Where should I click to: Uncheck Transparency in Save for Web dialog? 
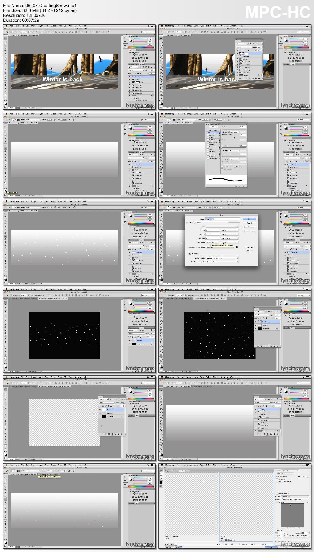tap(277, 476)
